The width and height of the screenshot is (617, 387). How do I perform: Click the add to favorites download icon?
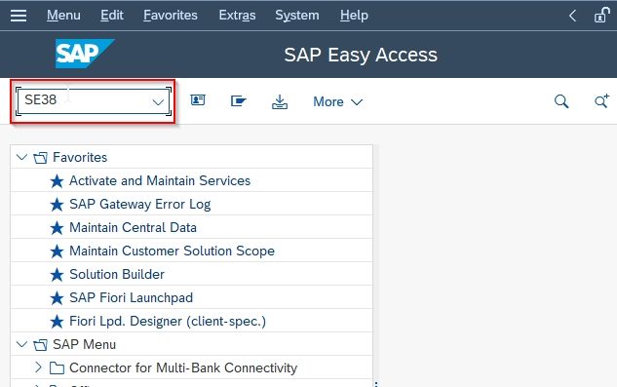(280, 101)
